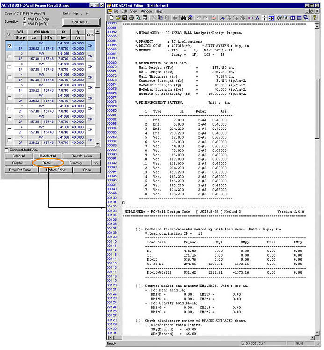Click the SEL column header
Viewport: 324px width, 350px height.
[9, 35]
